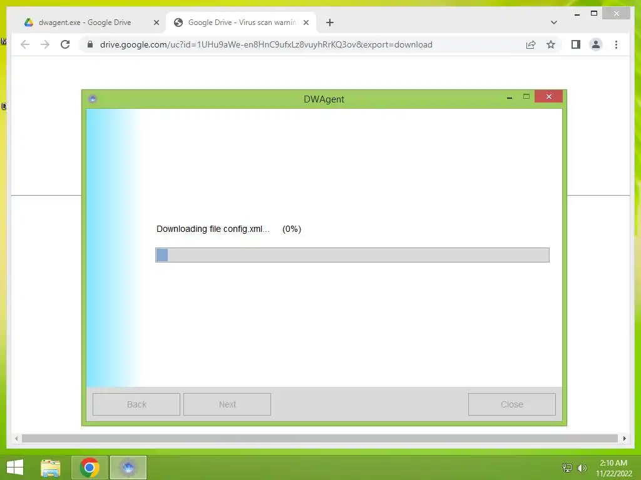Click DWAgent icon in taskbar

click(x=128, y=467)
